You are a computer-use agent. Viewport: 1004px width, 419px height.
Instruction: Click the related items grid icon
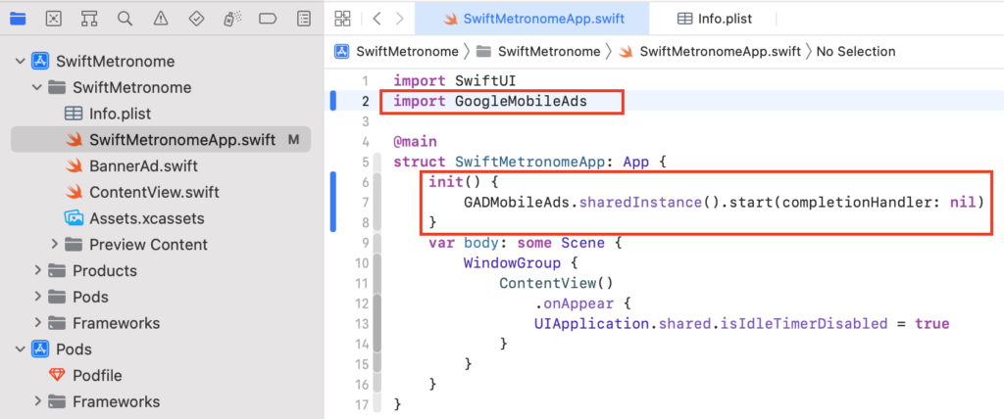tap(342, 18)
